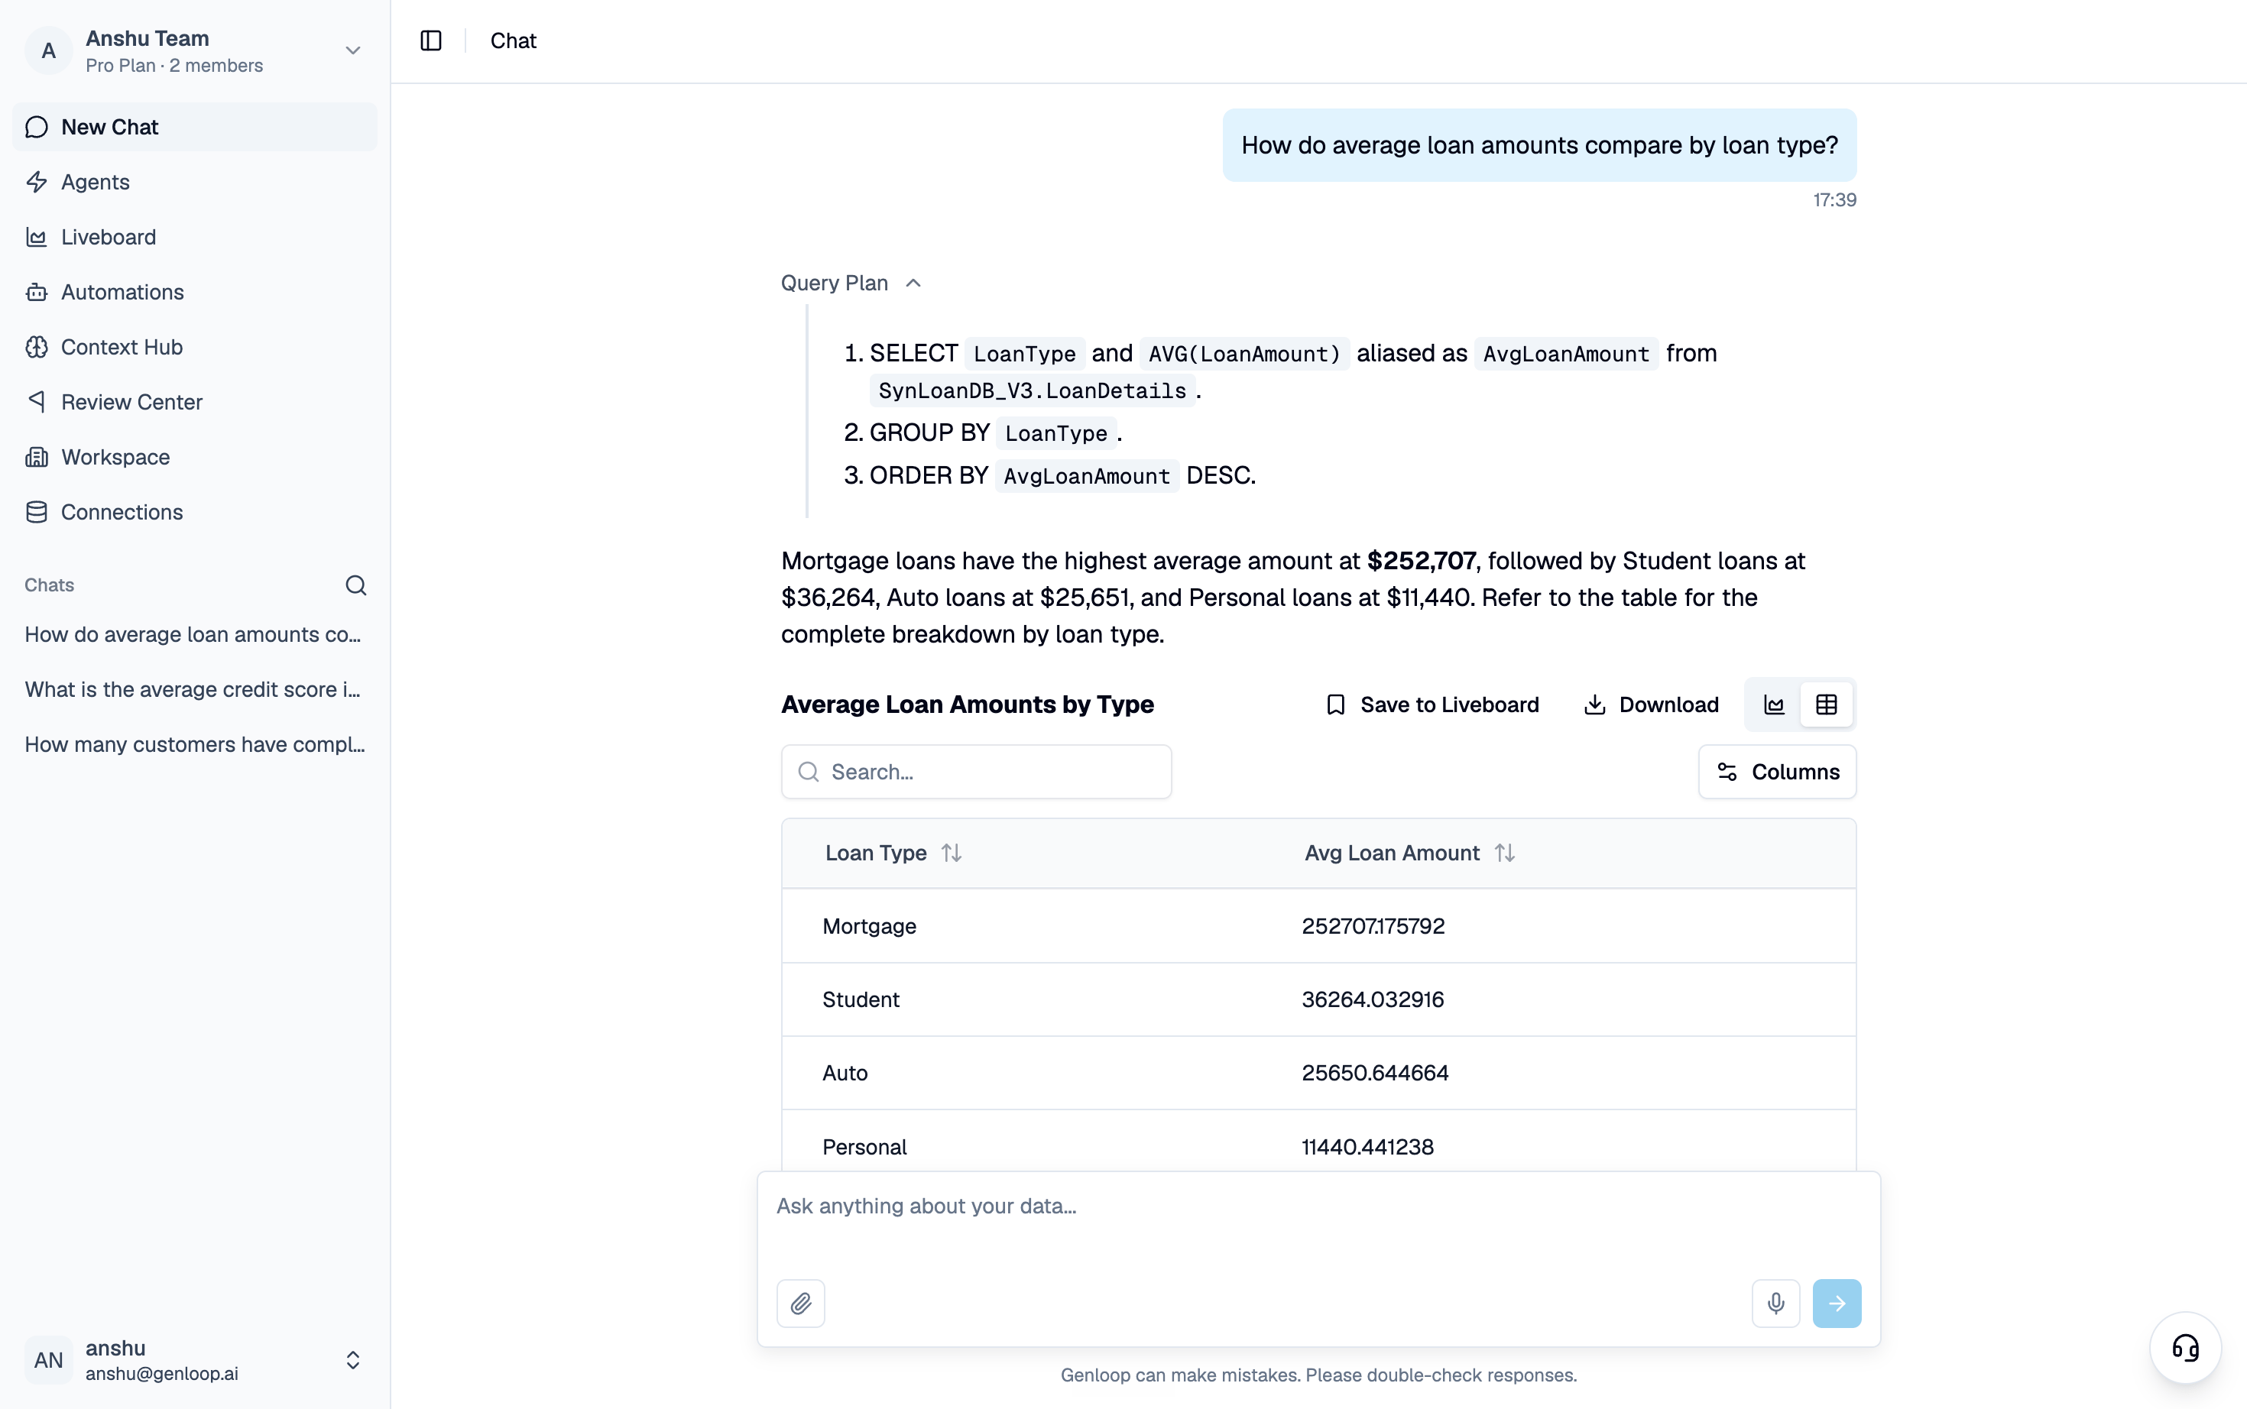Image resolution: width=2247 pixels, height=1409 pixels.
Task: Switch to table view toggle
Action: [1826, 704]
